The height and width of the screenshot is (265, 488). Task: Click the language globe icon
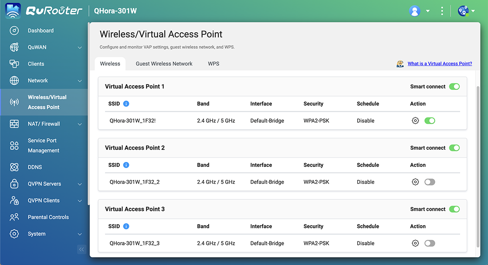tap(463, 11)
